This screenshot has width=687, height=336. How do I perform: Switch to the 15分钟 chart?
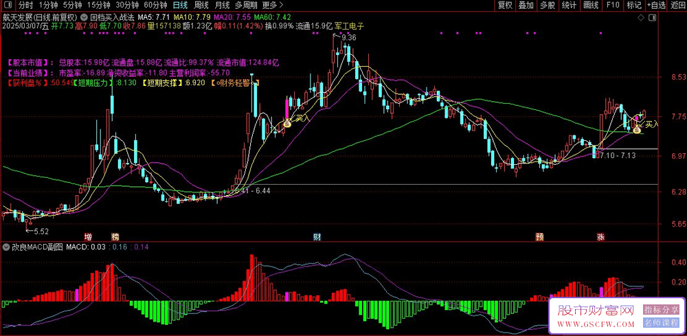coord(98,5)
